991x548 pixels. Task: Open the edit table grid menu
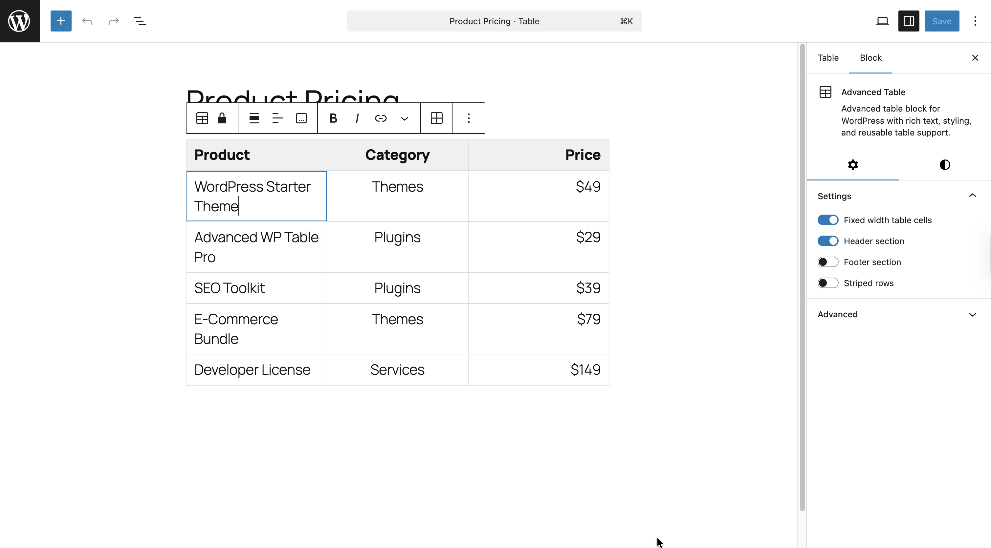[x=437, y=118]
